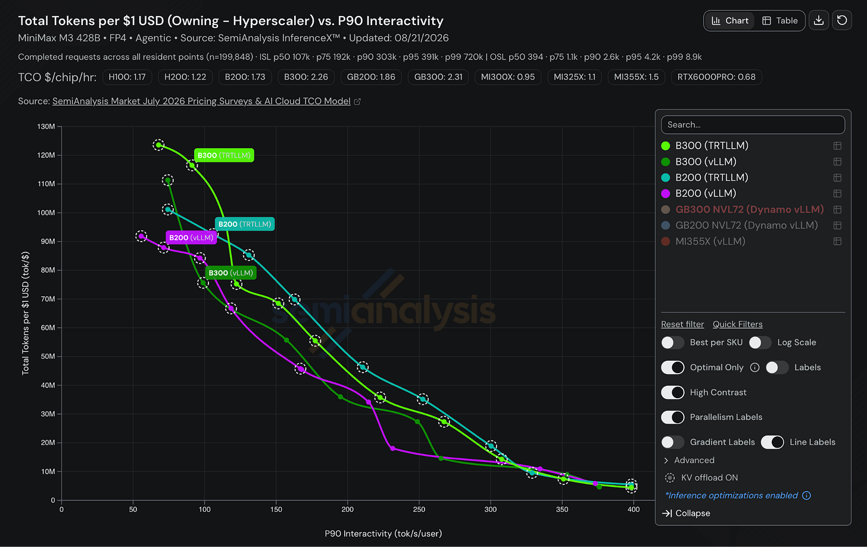
Task: Focus the legend Search field
Action: (x=753, y=124)
